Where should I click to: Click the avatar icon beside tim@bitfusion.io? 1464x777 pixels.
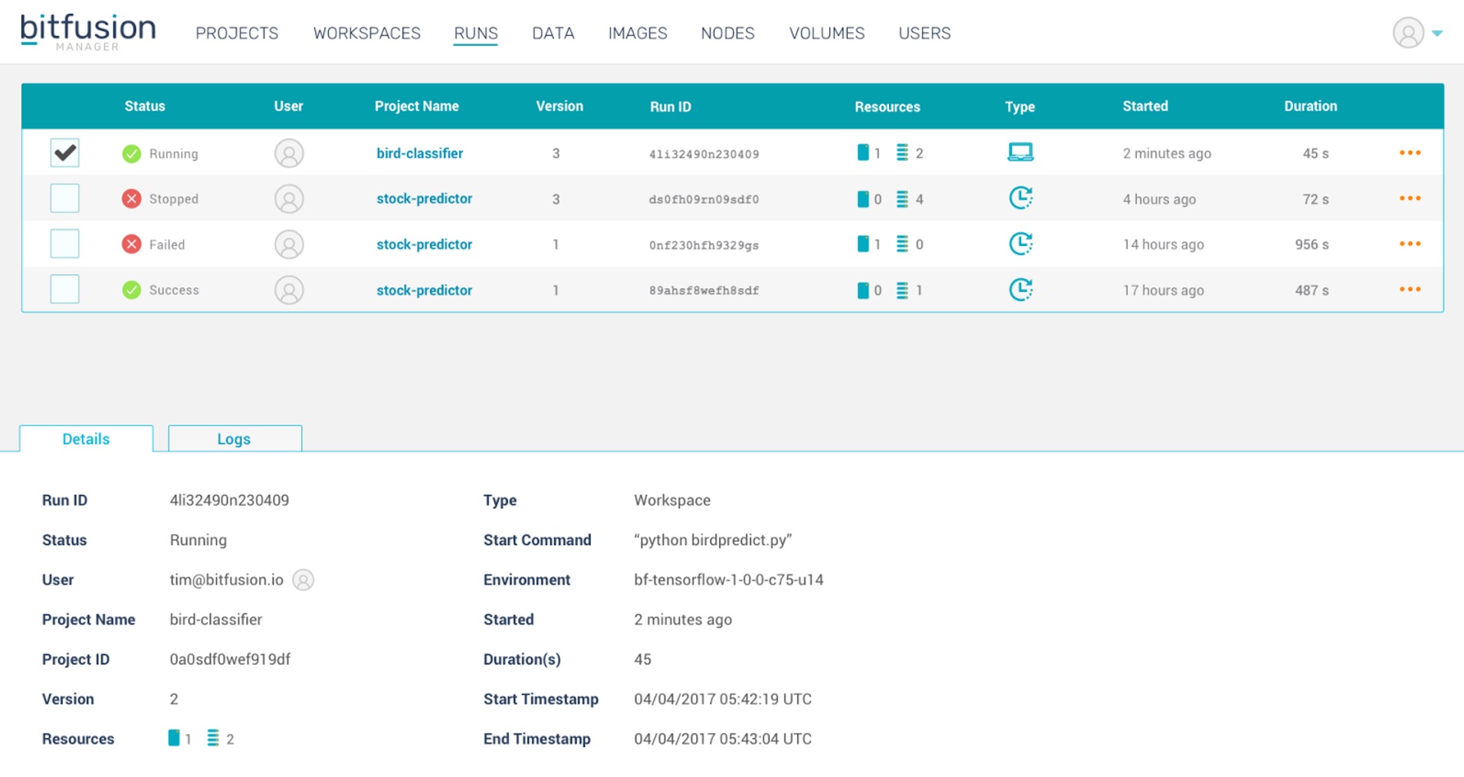304,580
